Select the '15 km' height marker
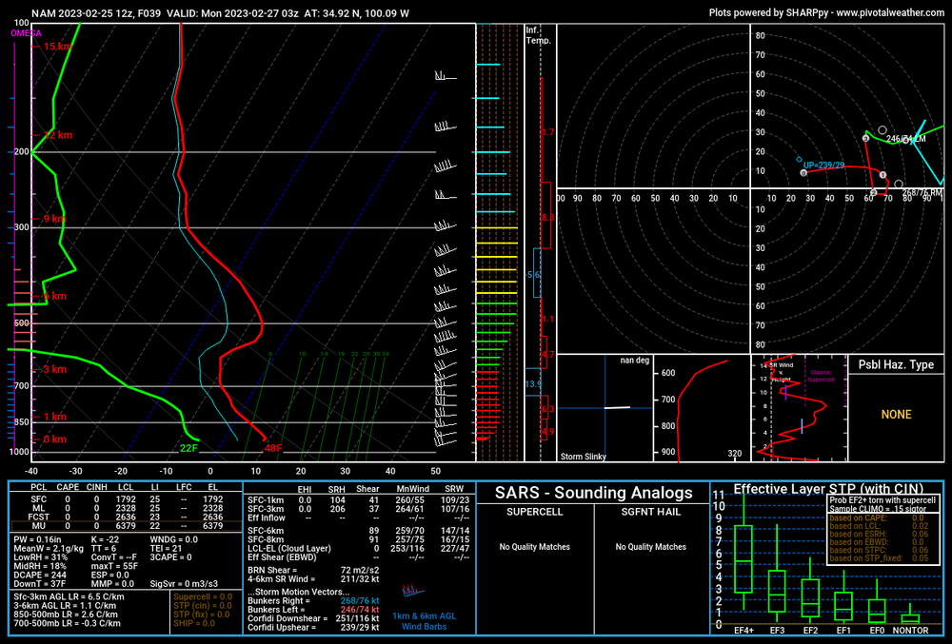This screenshot has width=952, height=644. pyautogui.click(x=58, y=46)
